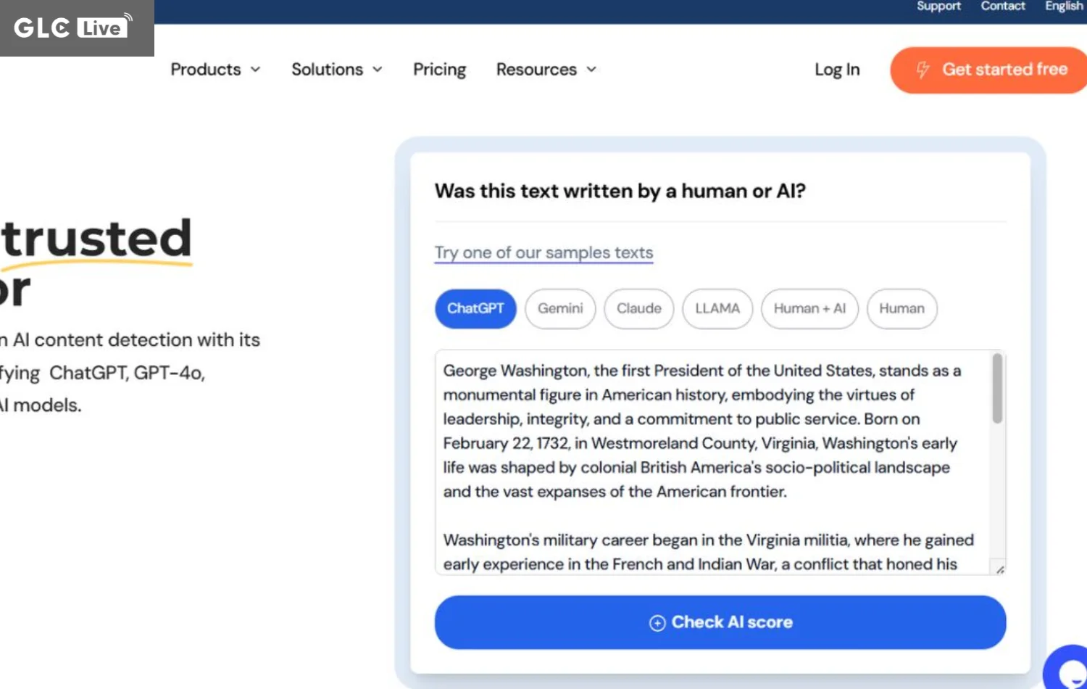
Task: Go to the Pricing page
Action: tap(440, 70)
